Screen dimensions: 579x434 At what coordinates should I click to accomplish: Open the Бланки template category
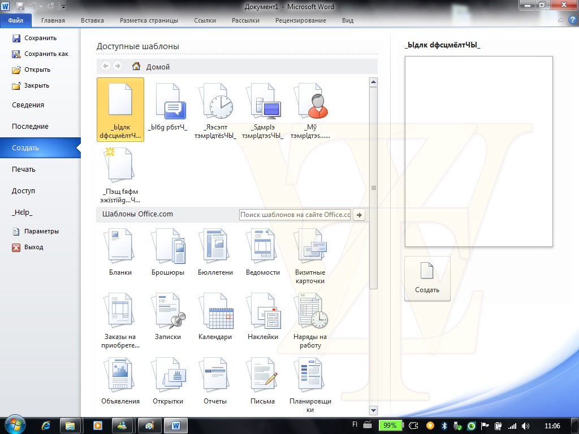(x=120, y=253)
